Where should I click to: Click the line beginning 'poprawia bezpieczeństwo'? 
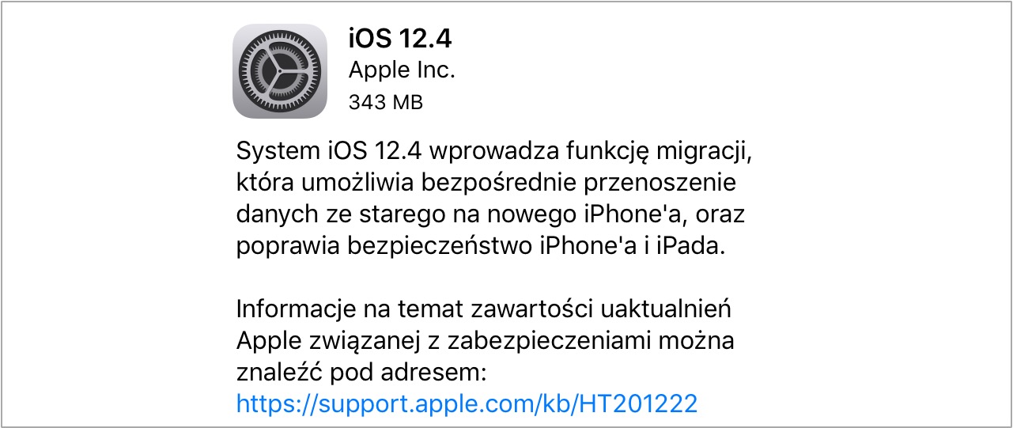click(481, 247)
